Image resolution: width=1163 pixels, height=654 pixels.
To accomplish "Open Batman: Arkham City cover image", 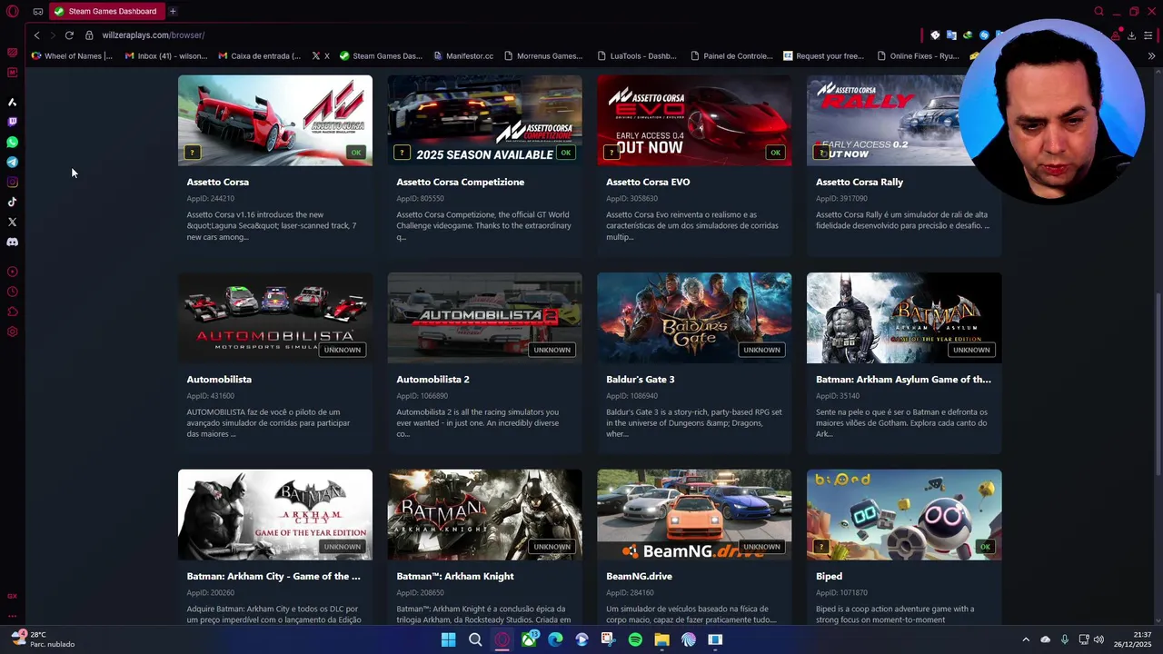I will coord(275,515).
